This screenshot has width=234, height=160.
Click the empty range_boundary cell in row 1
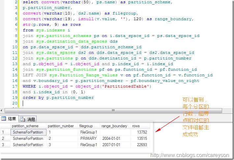(x=115, y=132)
